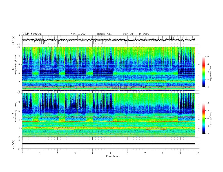Click the "-3" label on ch.1 colorbar
Screen dimensions: 223x172
tap(208, 56)
